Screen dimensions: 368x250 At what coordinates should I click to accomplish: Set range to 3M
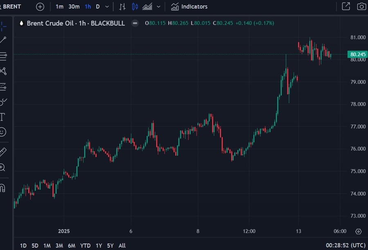pyautogui.click(x=59, y=246)
